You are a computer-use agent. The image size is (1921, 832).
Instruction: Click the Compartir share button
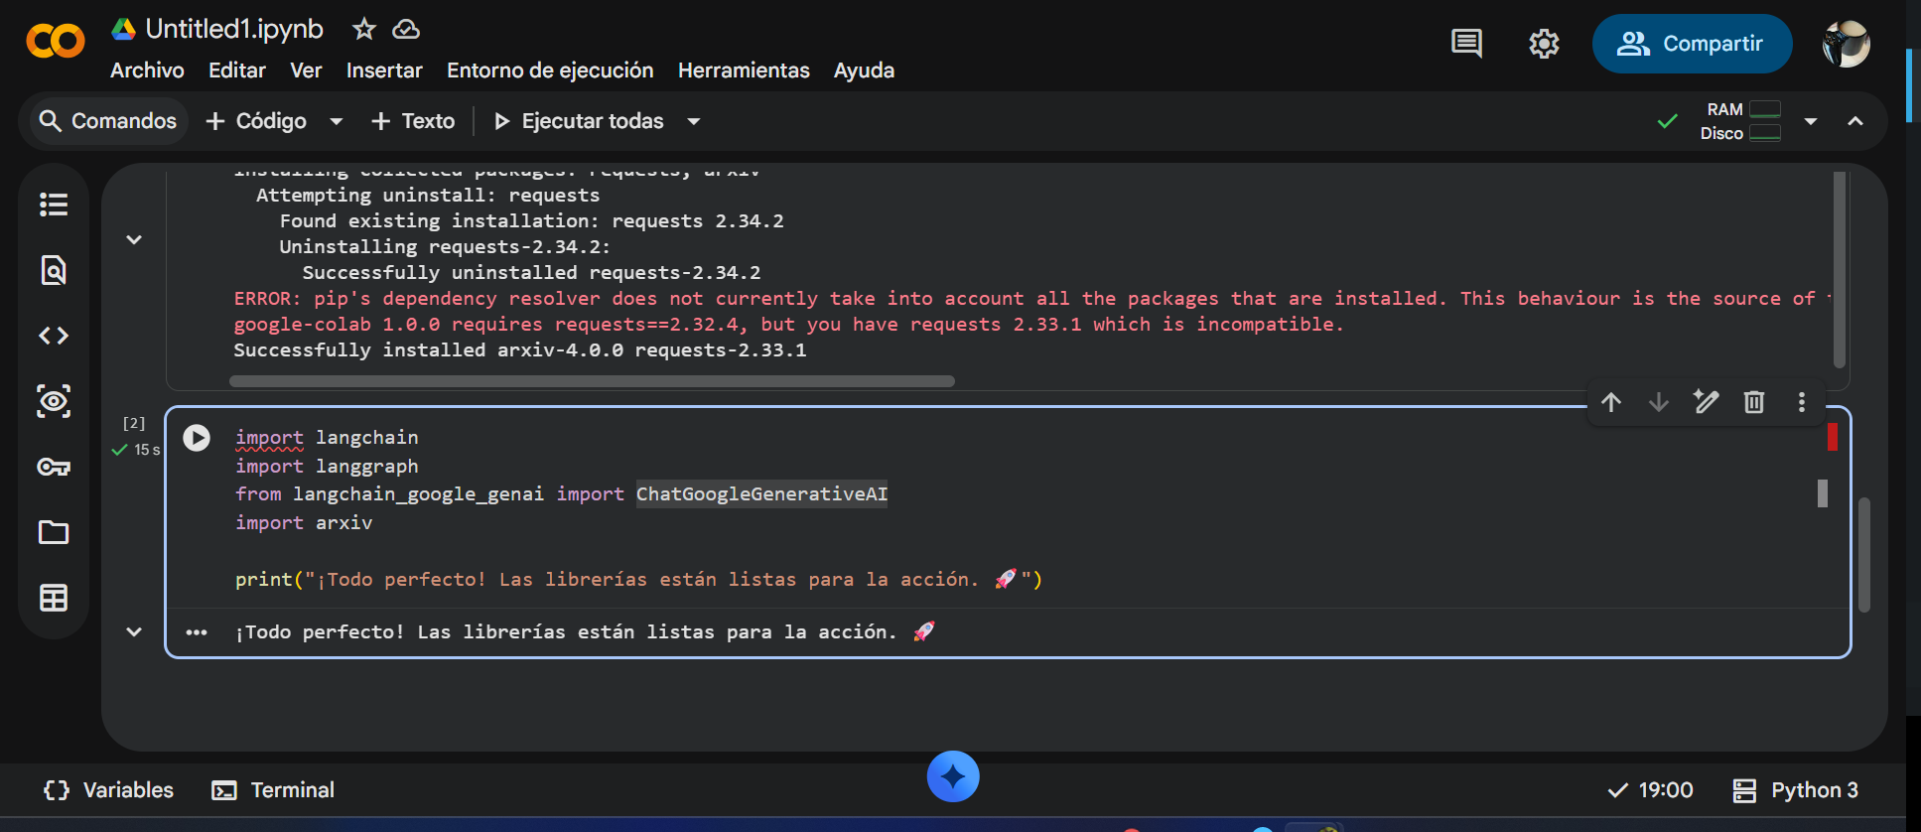[1692, 44]
